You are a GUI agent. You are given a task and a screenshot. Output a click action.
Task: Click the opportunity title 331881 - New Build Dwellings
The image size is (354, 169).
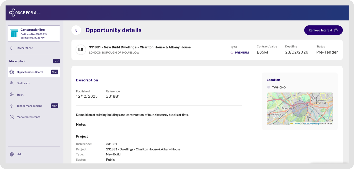pyautogui.click(x=140, y=47)
